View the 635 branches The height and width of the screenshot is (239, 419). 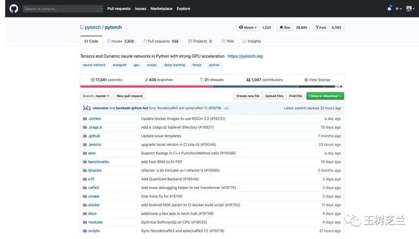tap(159, 80)
